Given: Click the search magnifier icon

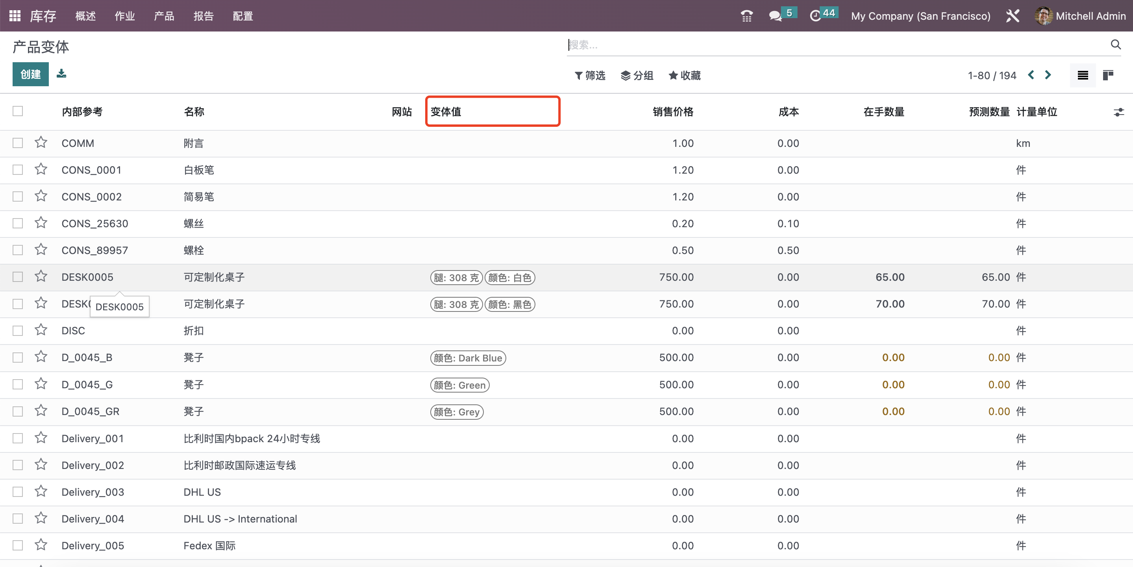Looking at the screenshot, I should pyautogui.click(x=1115, y=44).
